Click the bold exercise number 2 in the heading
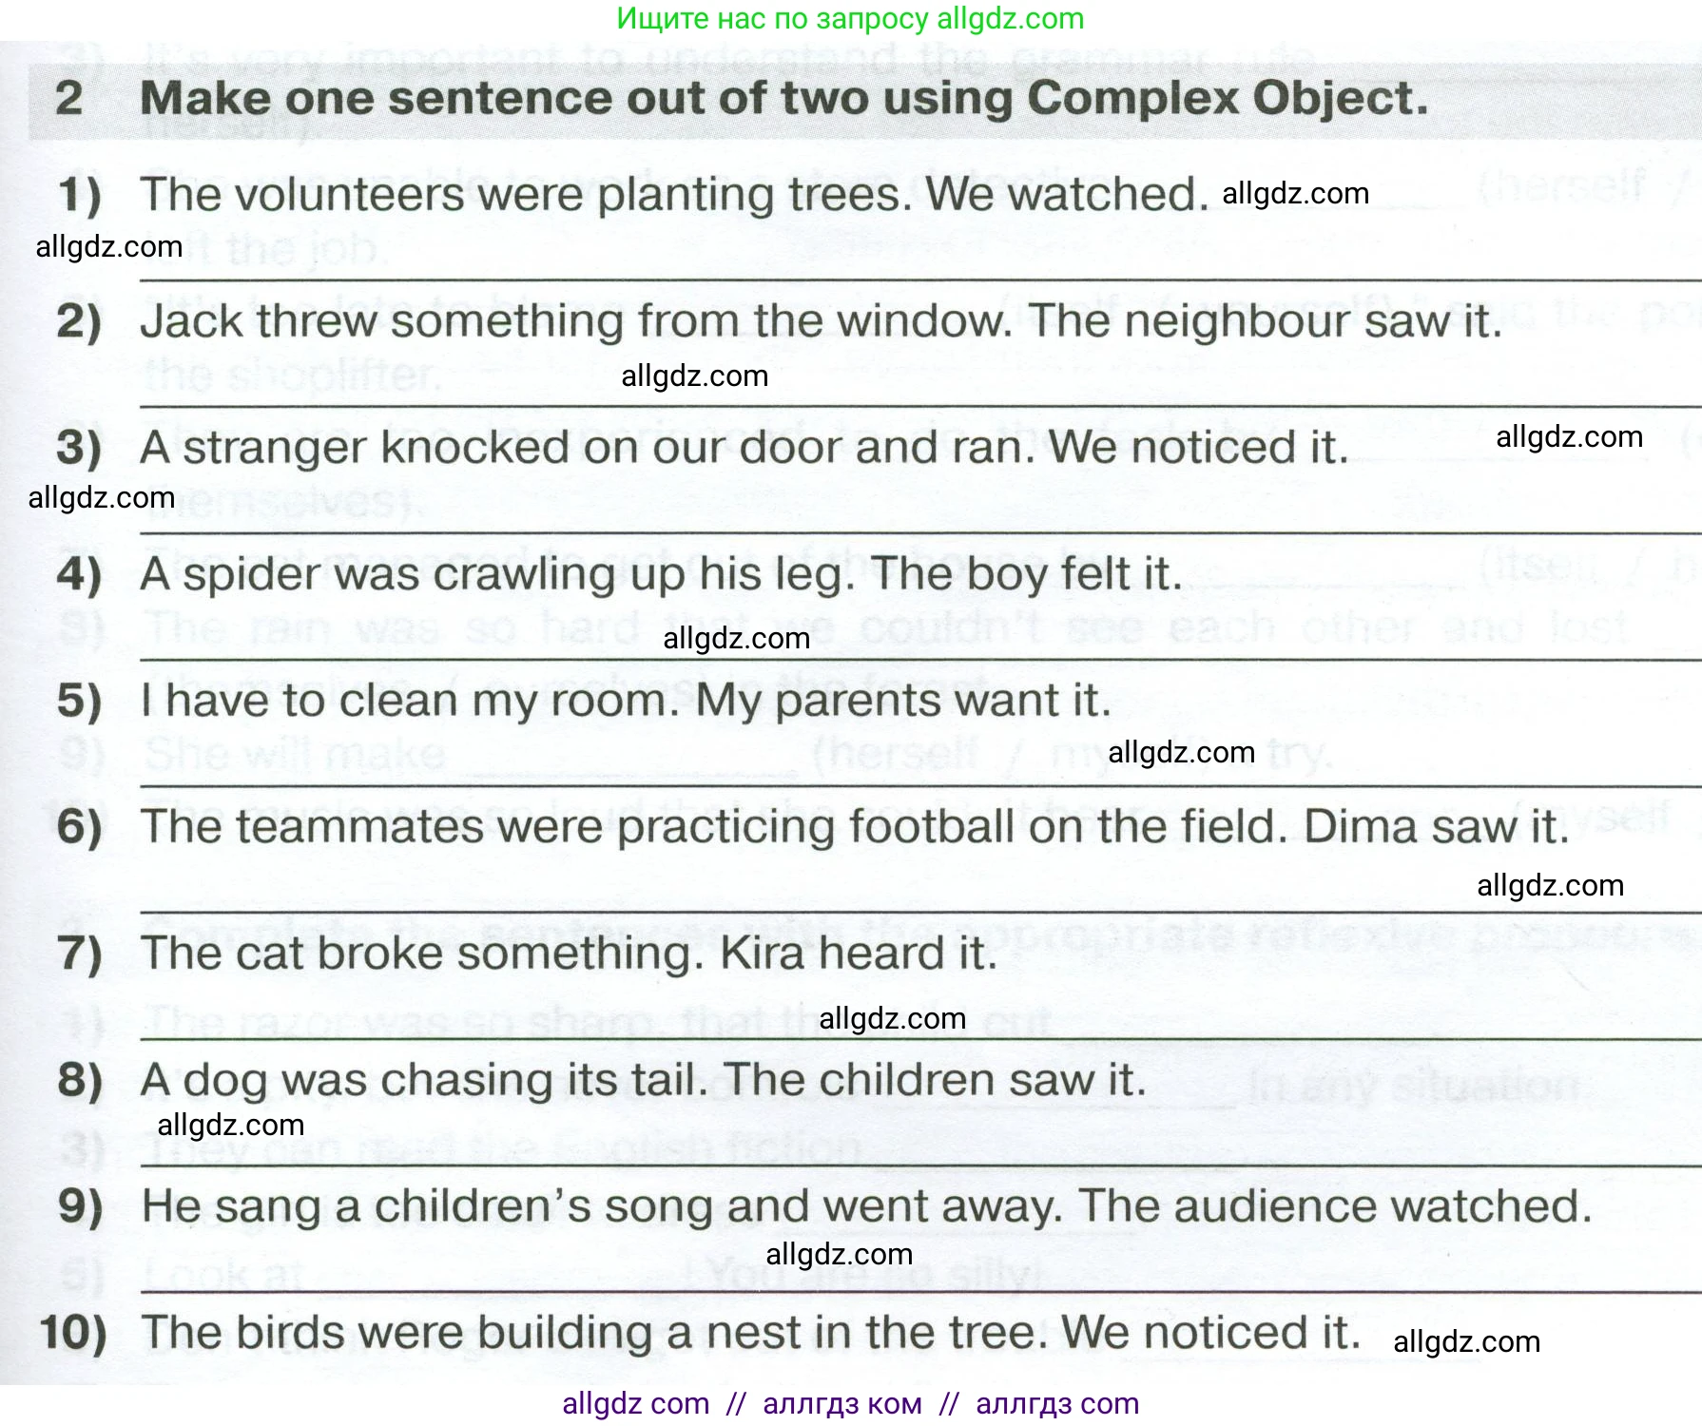Screen dimensions: 1702x1426 (68, 98)
